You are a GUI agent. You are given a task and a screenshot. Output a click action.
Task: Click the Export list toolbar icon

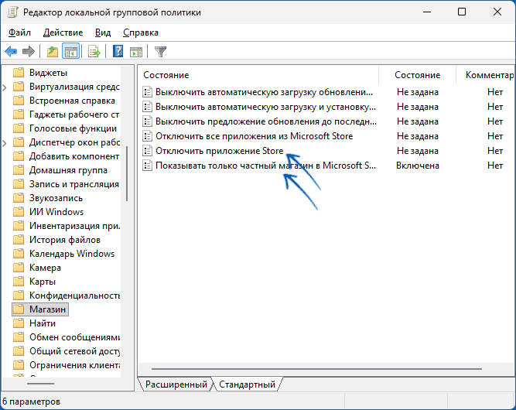coord(94,52)
